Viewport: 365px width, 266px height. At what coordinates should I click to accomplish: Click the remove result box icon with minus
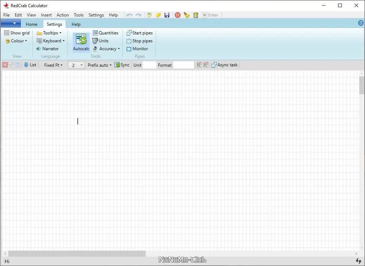click(x=205, y=65)
